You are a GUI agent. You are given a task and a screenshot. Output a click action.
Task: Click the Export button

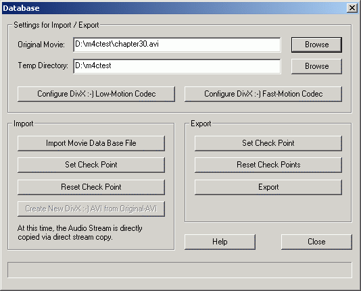(x=268, y=187)
